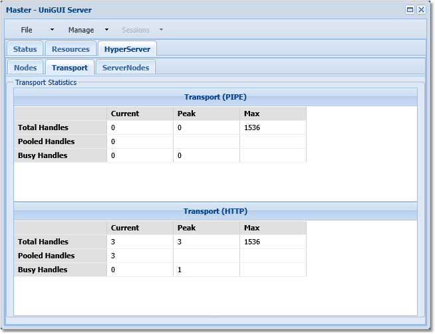
Task: Switch to the Status tab
Action: click(x=25, y=49)
